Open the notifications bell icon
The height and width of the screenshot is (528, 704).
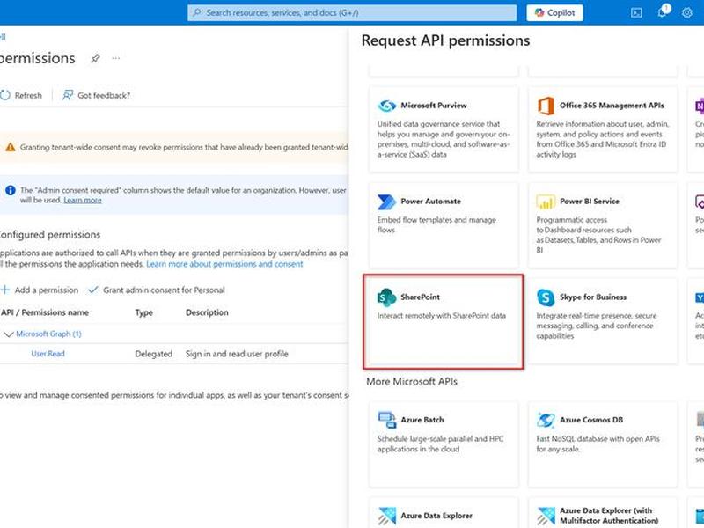click(663, 11)
